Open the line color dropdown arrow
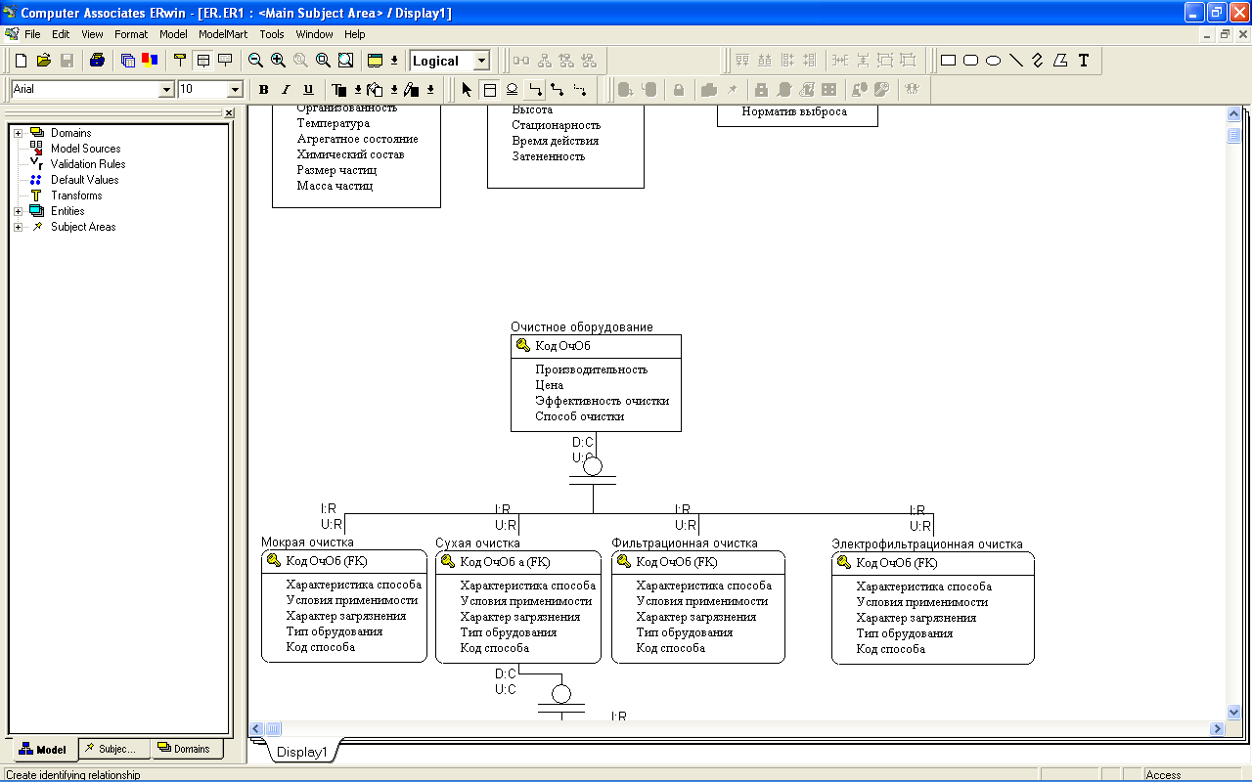This screenshot has width=1252, height=782. [430, 90]
